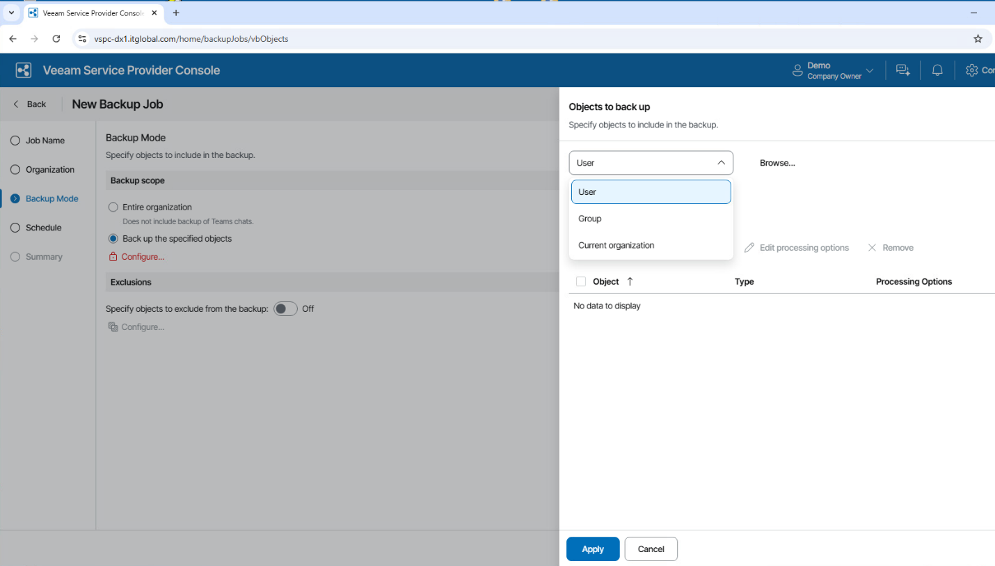
Task: Bookmark this page with the star icon
Action: pos(978,39)
